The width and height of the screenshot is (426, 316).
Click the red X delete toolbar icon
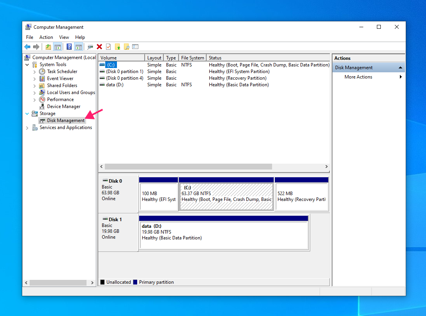pyautogui.click(x=99, y=47)
